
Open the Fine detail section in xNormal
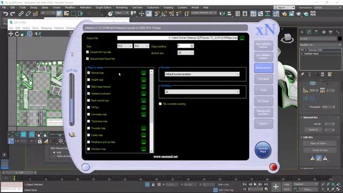[x=264, y=79]
